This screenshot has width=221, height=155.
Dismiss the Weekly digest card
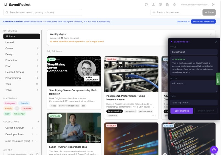click(211, 34)
